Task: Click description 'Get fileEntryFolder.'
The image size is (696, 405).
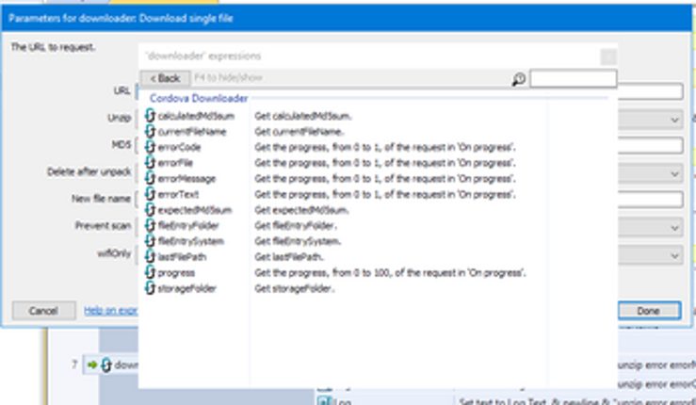Action: [296, 226]
